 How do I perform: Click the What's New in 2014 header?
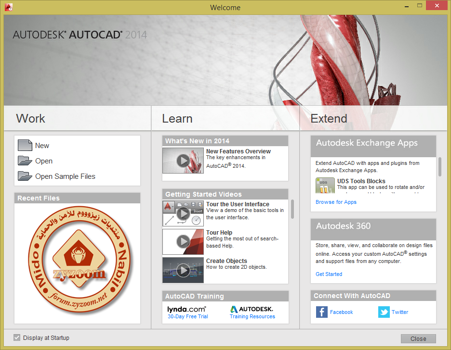(x=225, y=141)
